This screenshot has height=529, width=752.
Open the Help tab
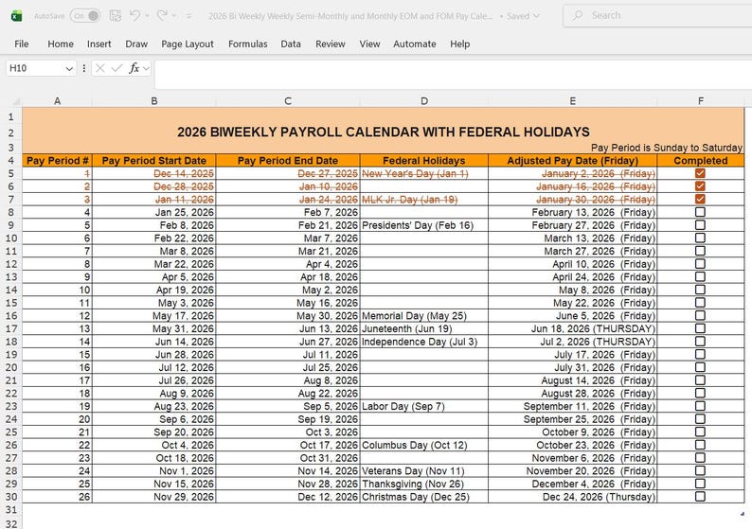pos(460,44)
